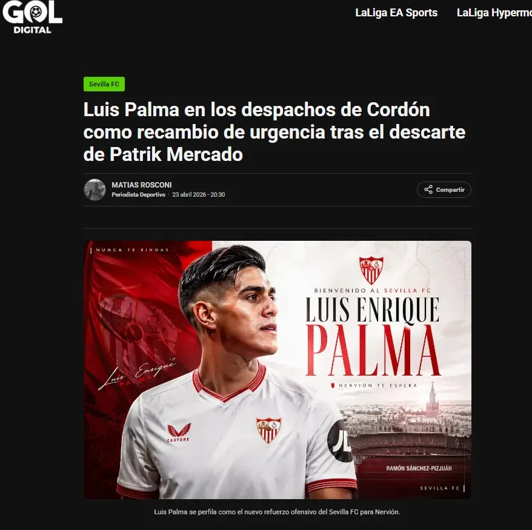Open the LaLiga Hypermotion menu item
Image resolution: width=532 pixels, height=530 pixels.
coord(494,13)
